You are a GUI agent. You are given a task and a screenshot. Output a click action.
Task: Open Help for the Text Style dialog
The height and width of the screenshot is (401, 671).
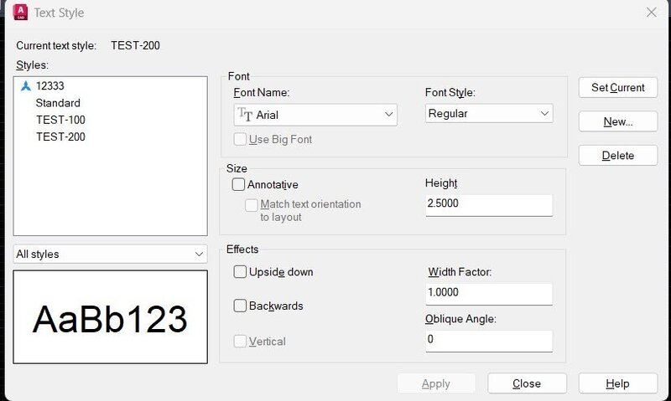click(617, 383)
